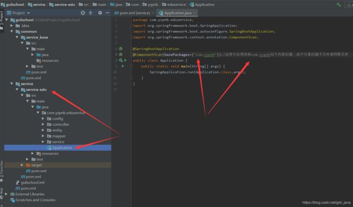Open the Web tool window strip
This screenshot has height=207, width=353.
click(2, 193)
